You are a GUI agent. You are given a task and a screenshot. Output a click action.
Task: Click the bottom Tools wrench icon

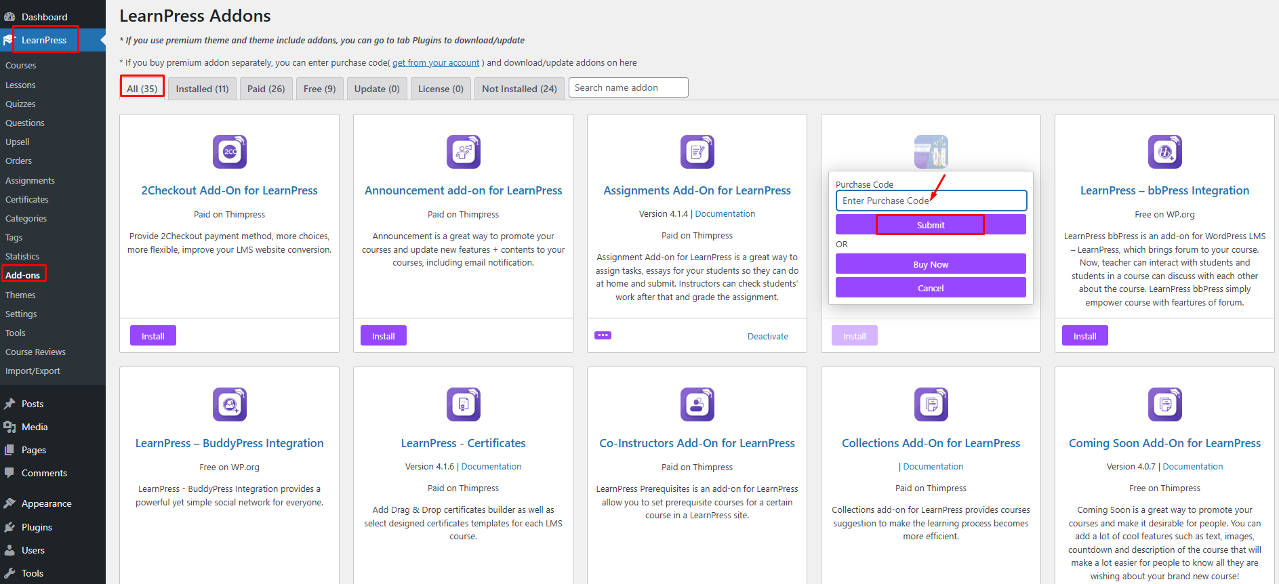9,573
